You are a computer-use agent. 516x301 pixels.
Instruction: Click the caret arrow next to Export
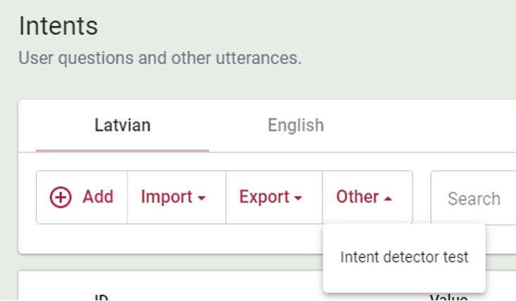(298, 199)
